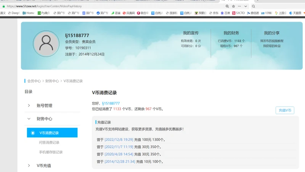Click the lj15188777 name in banner
305x172 pixels.
click(x=77, y=35)
